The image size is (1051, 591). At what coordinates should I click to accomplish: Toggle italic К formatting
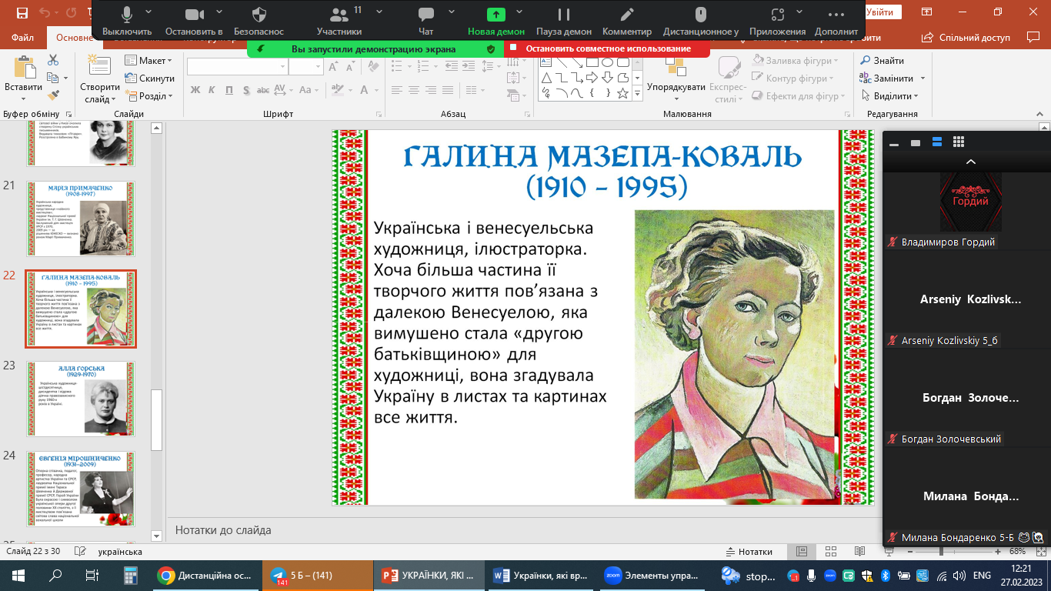click(212, 90)
